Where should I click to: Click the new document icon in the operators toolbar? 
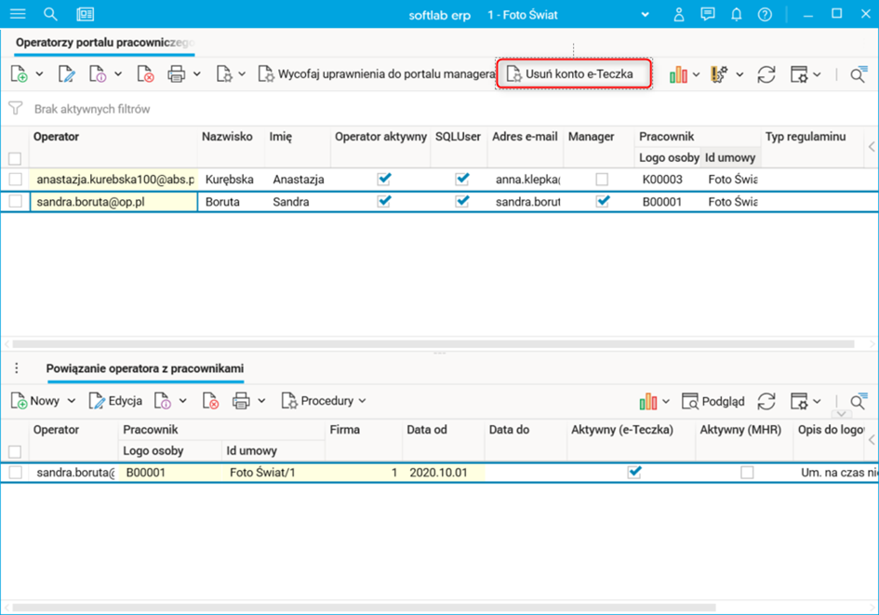tap(19, 74)
